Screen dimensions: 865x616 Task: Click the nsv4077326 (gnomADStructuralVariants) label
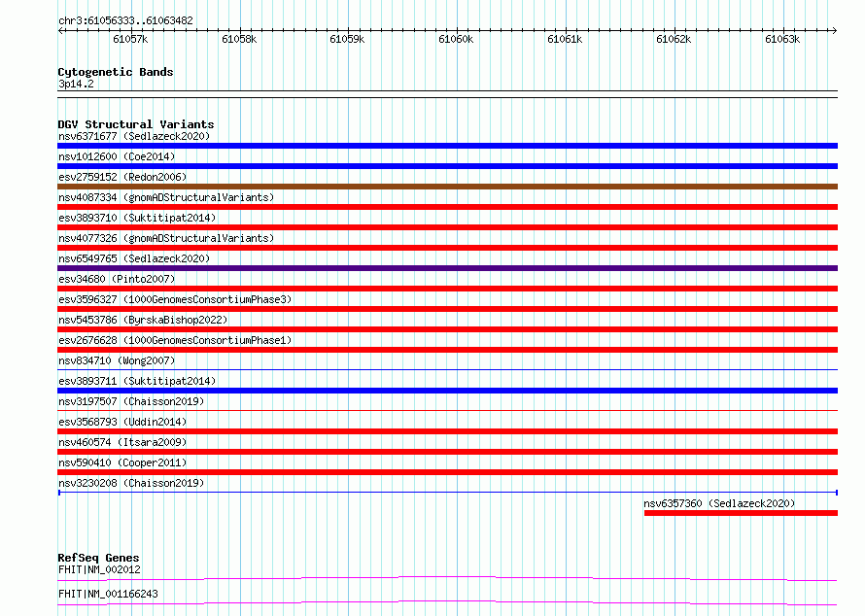coord(166,238)
